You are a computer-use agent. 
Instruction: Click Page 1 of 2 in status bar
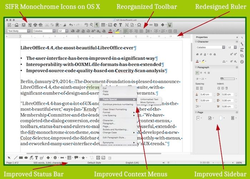tap(12, 163)
